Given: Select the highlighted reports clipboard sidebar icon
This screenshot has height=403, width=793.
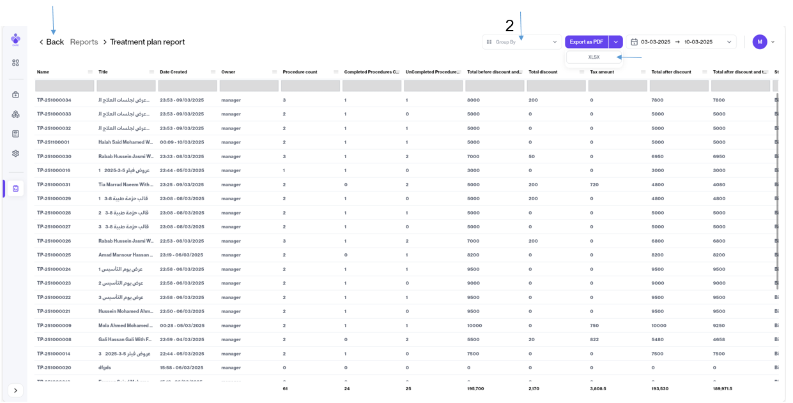Looking at the screenshot, I should click(15, 189).
